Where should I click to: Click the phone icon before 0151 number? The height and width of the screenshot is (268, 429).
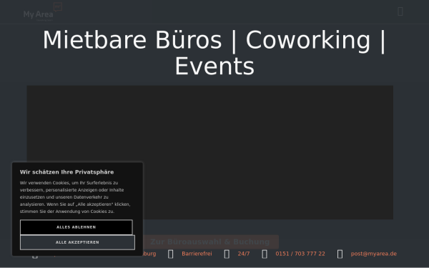[265, 254]
